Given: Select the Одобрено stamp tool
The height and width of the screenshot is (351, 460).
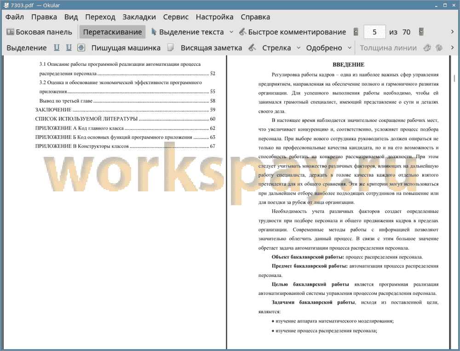Looking at the screenshot, I should click(324, 48).
